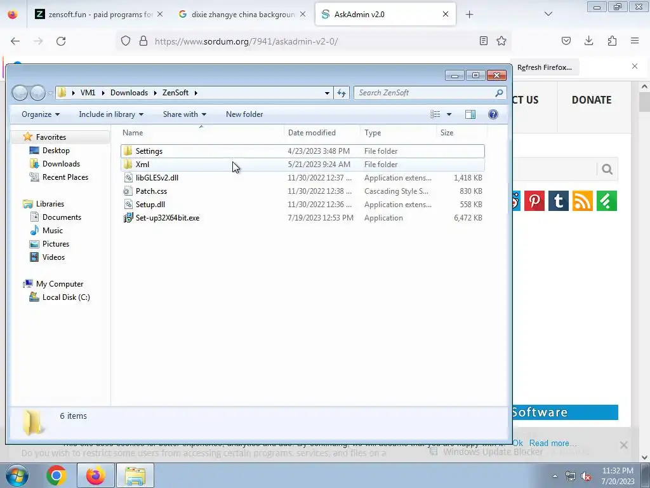Bookmark this page with star icon
Image resolution: width=650 pixels, height=488 pixels.
tap(501, 41)
